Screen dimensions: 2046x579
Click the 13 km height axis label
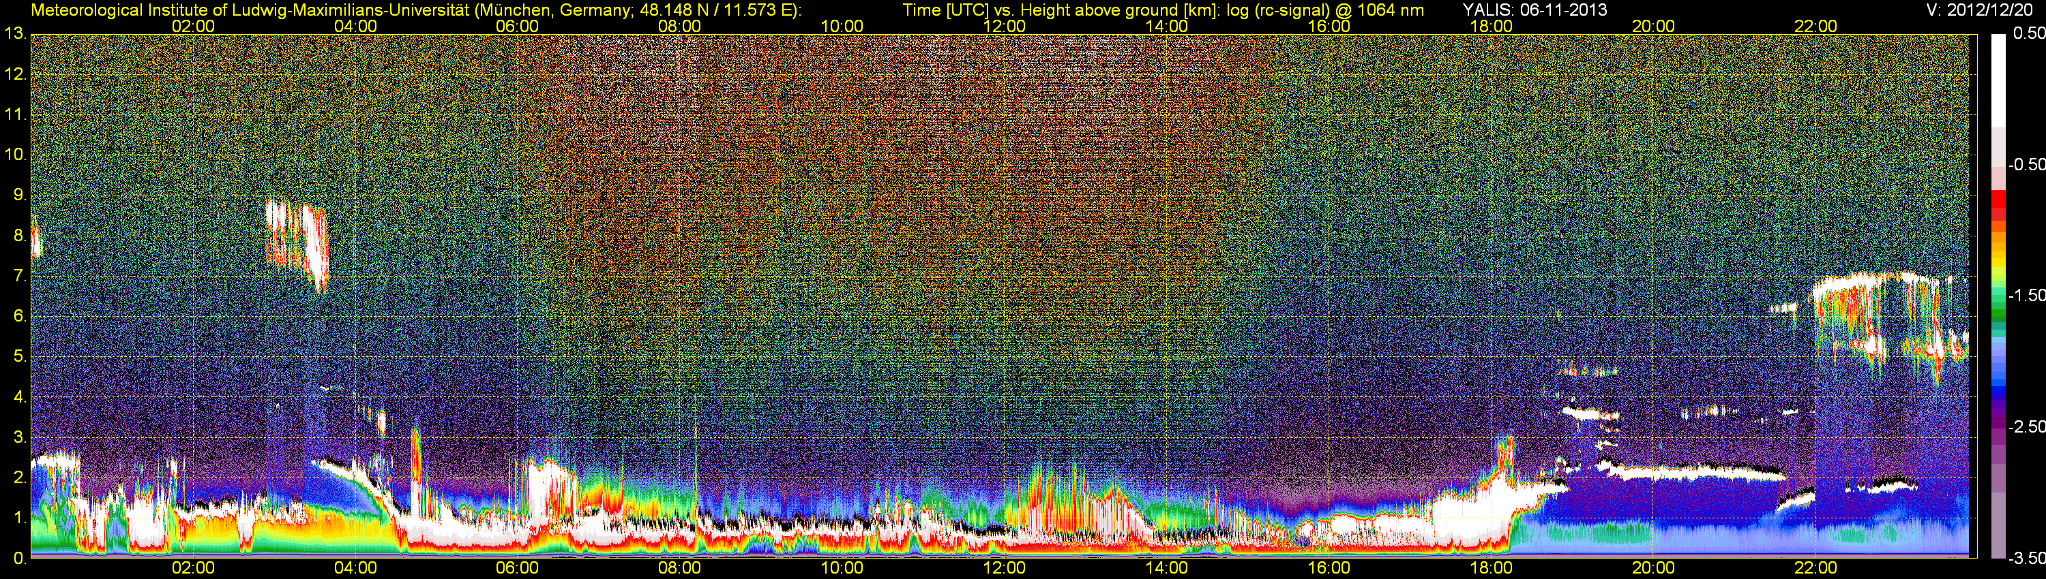(x=15, y=34)
